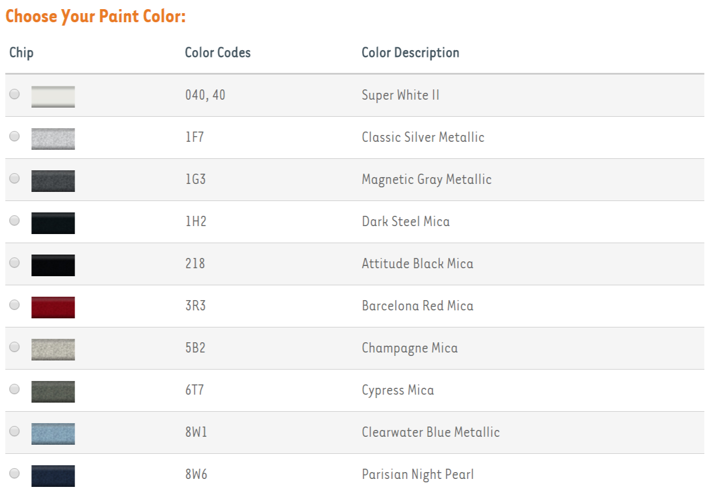Click the Barcelona Red Mica color chip
Viewport: 715px width, 500px height.
coord(53,308)
